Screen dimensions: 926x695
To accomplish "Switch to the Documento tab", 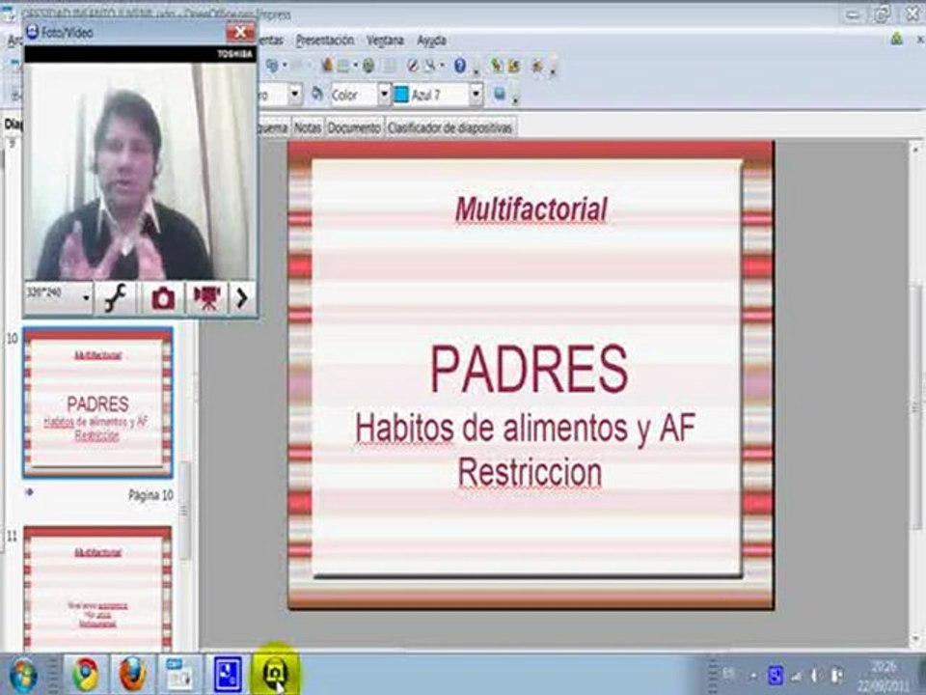I will [x=354, y=127].
